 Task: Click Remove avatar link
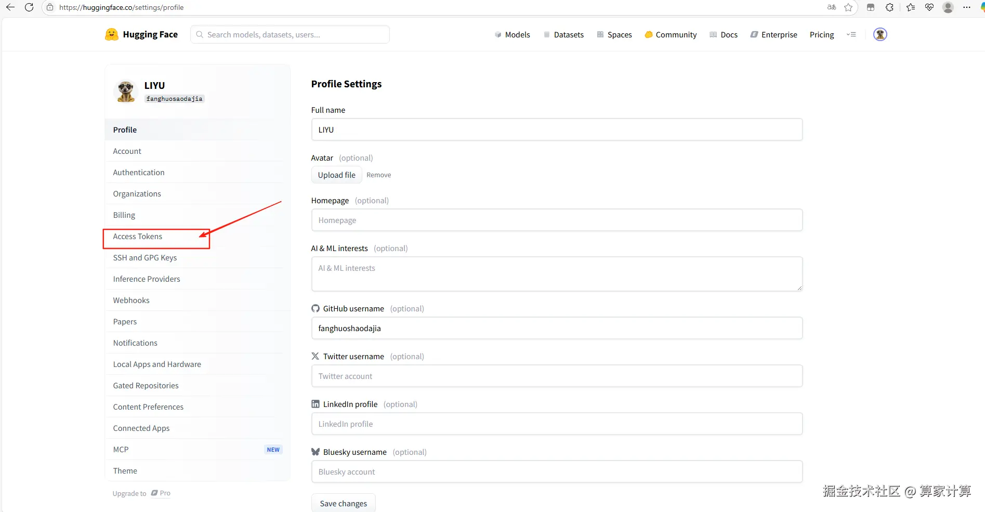click(x=378, y=175)
